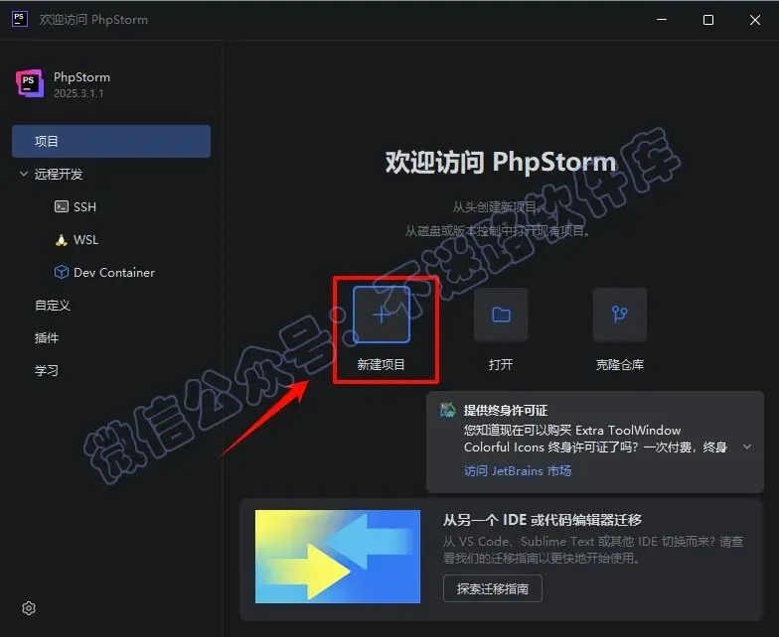The width and height of the screenshot is (779, 637).
Task: Click the notification plugin icon
Action: click(447, 410)
